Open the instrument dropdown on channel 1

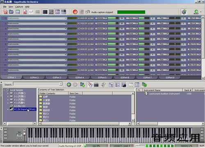pyautogui.click(x=65, y=18)
